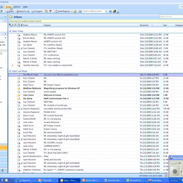183x183 pixels.
Task: Click attachment icon on Jolynne Reppond newsletter email
Action: tap(22, 109)
